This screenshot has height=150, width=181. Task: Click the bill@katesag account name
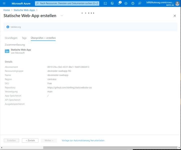[x=160, y=2]
